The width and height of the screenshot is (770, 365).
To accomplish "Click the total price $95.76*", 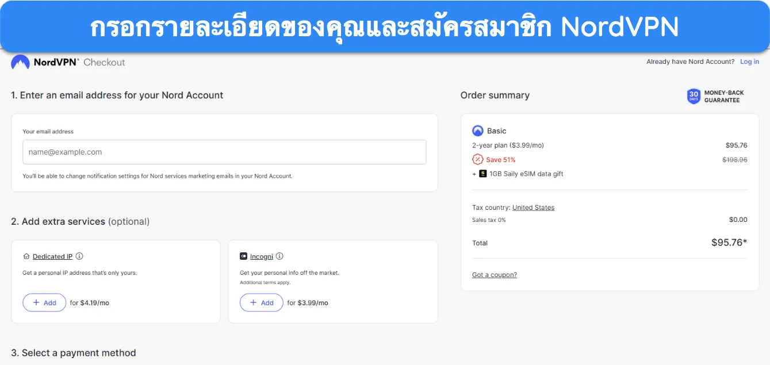I will [729, 243].
